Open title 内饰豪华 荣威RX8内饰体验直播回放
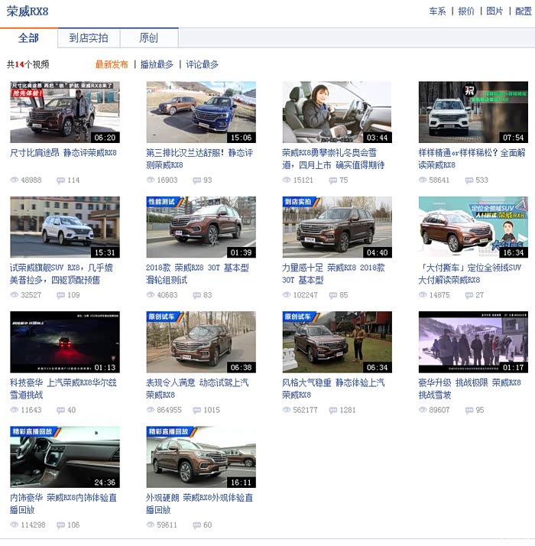The width and height of the screenshot is (535, 546). tap(63, 503)
